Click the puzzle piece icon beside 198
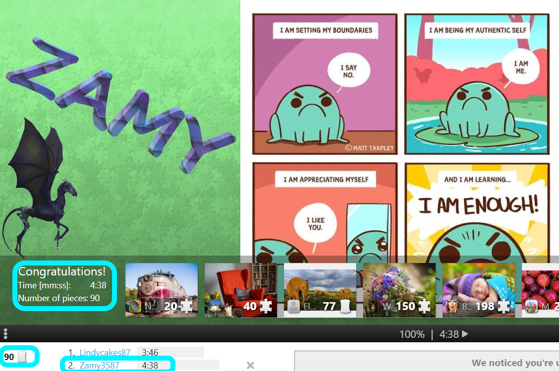The height and width of the screenshot is (371, 559). 503,306
